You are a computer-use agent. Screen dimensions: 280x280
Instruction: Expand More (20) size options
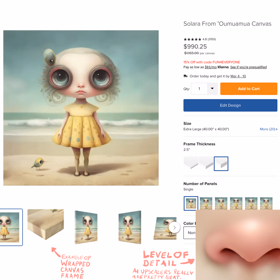click(x=269, y=129)
